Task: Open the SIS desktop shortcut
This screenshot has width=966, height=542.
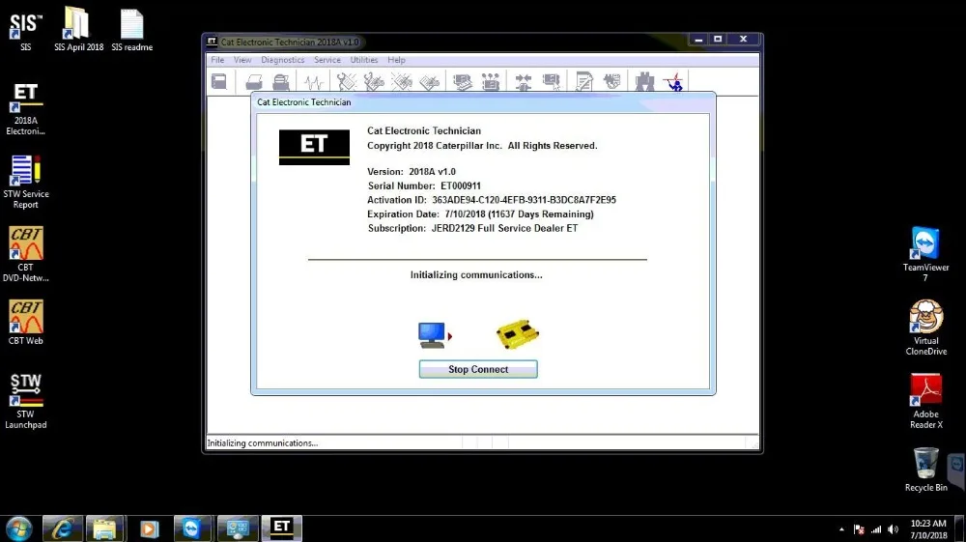Action: [x=25, y=31]
